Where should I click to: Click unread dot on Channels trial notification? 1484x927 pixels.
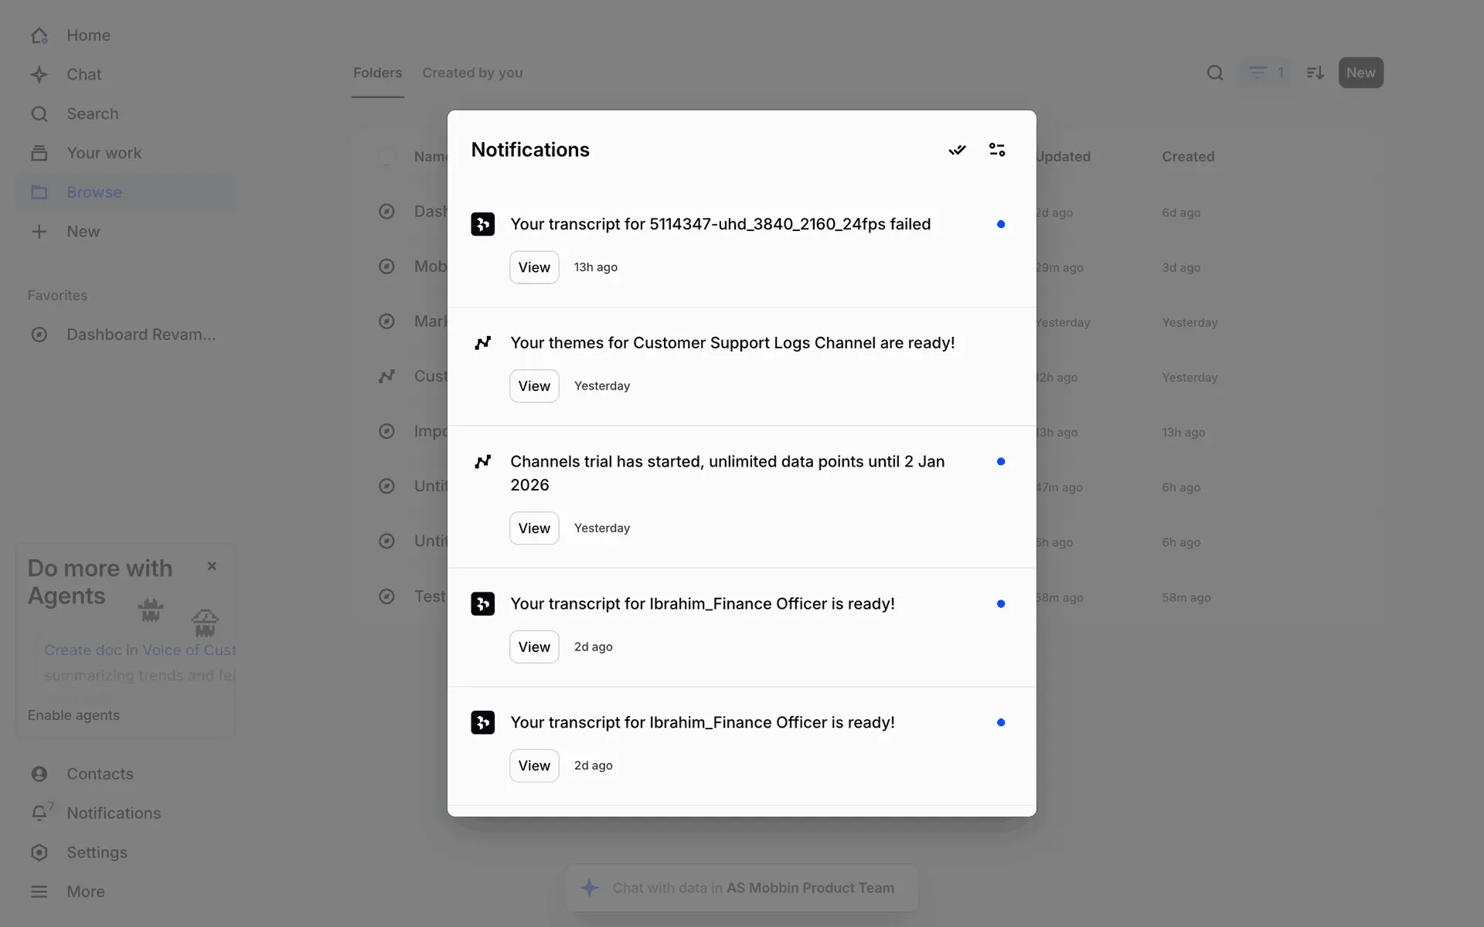click(x=1001, y=461)
